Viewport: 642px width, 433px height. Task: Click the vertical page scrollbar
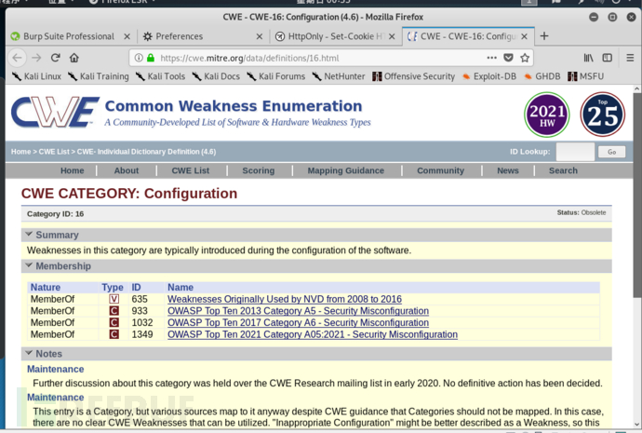tap(637, 196)
